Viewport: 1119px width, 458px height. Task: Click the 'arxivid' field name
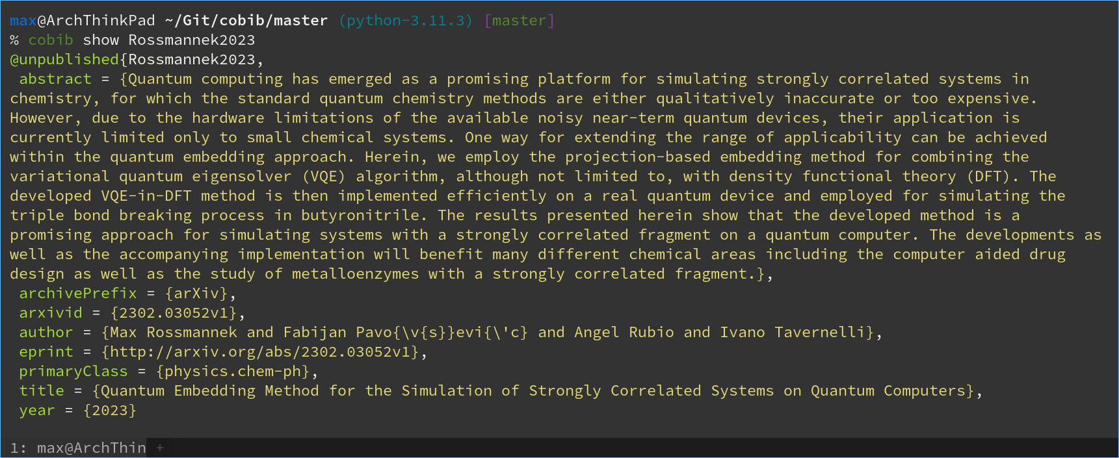pyautogui.click(x=51, y=313)
